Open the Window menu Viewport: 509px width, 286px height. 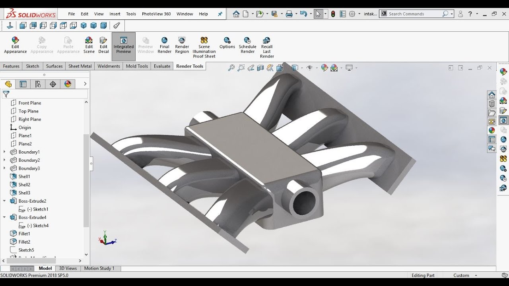coord(185,14)
